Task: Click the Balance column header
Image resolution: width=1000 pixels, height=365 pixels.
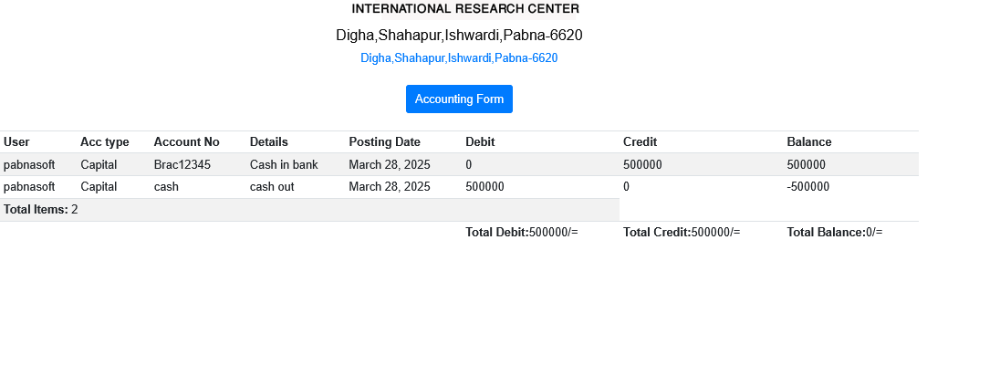Action: (809, 141)
